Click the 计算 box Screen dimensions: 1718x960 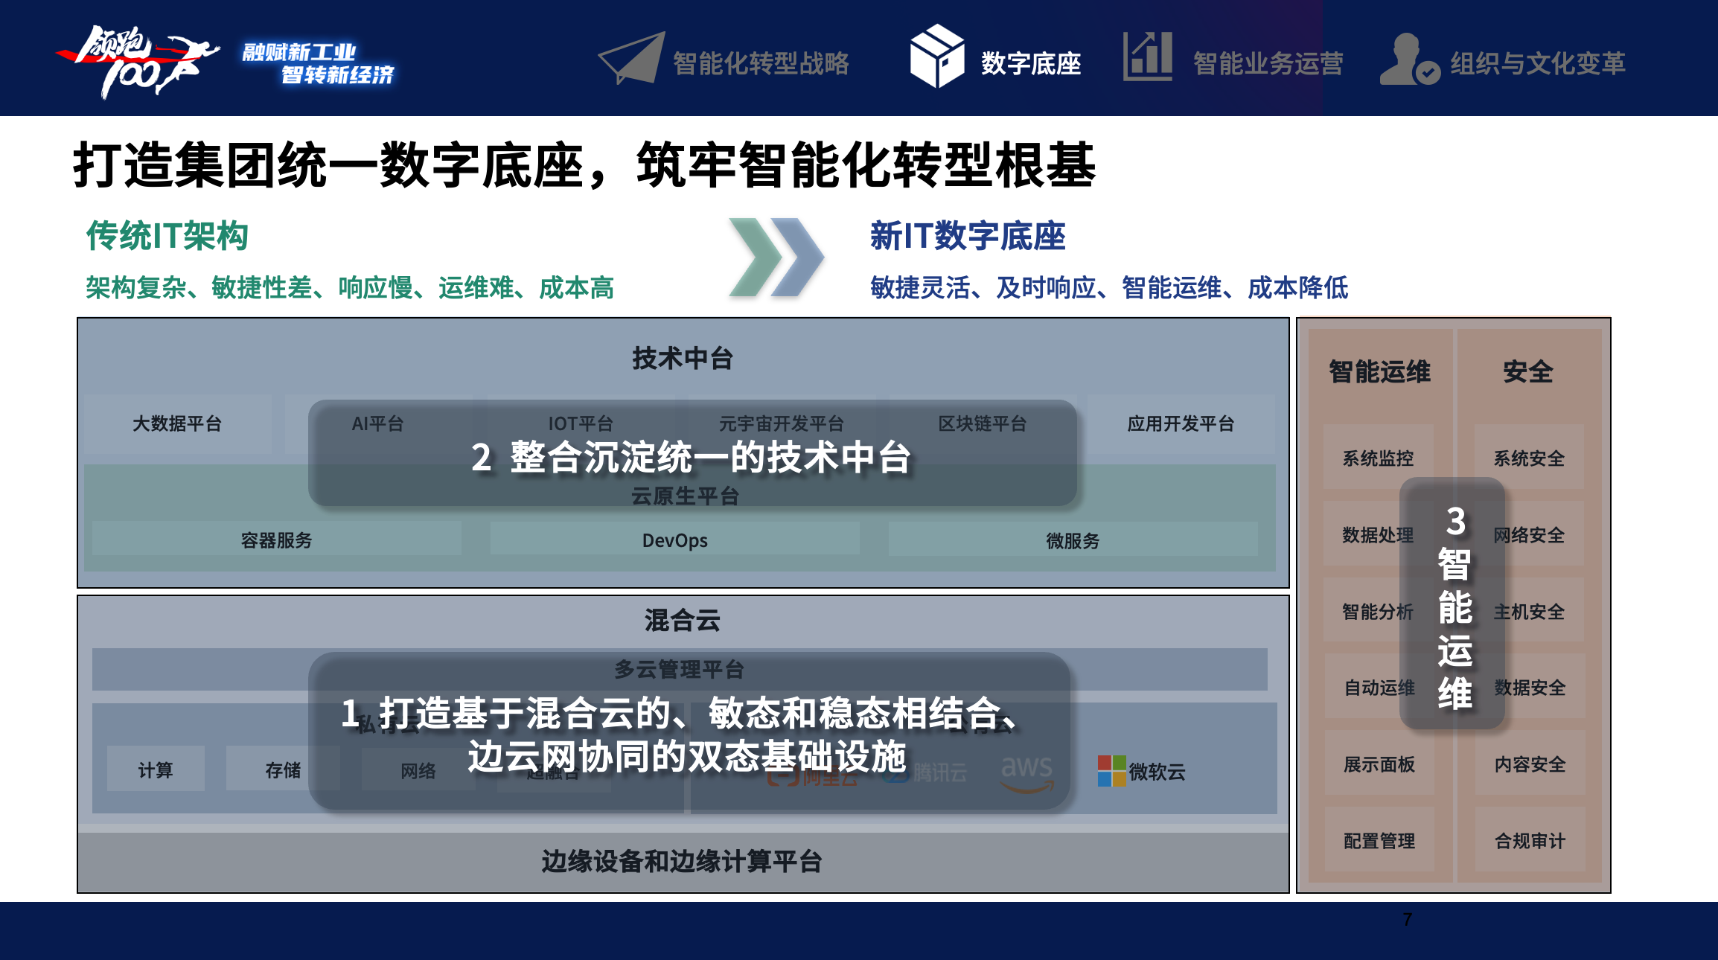click(x=156, y=769)
